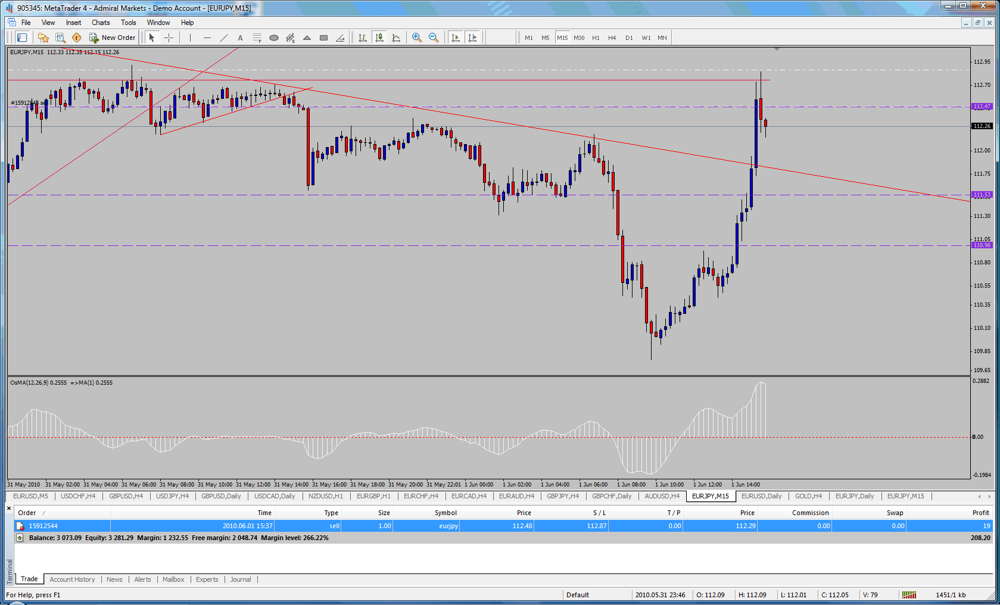This screenshot has height=605, width=1000.
Task: Select the angle trendline tool
Action: point(340,38)
